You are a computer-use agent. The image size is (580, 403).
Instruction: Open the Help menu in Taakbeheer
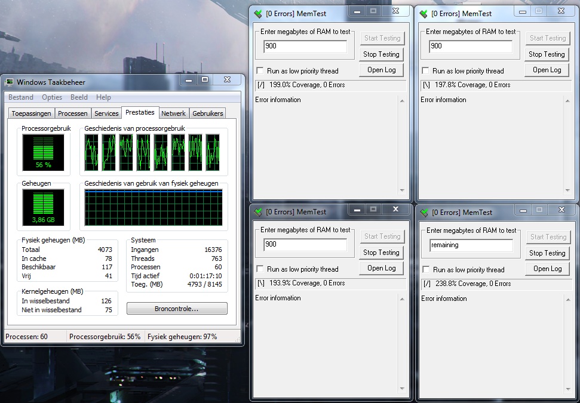[103, 97]
